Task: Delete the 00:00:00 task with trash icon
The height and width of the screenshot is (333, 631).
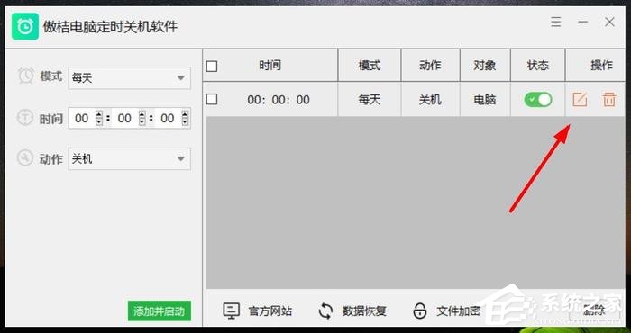Action: click(608, 99)
